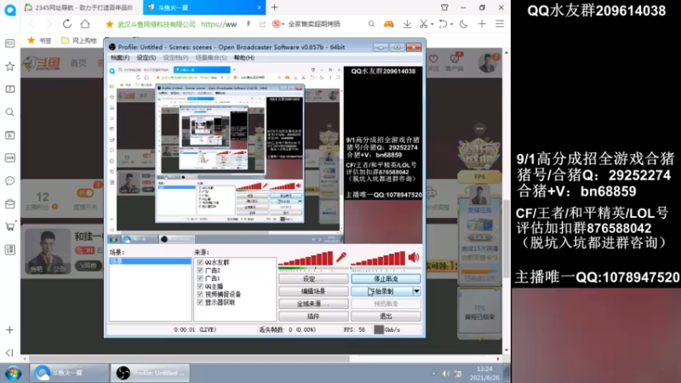Image resolution: width=681 pixels, height=383 pixels.
Task: Toggle the desktop speaker mute icon in OBS
Action: coord(414,258)
